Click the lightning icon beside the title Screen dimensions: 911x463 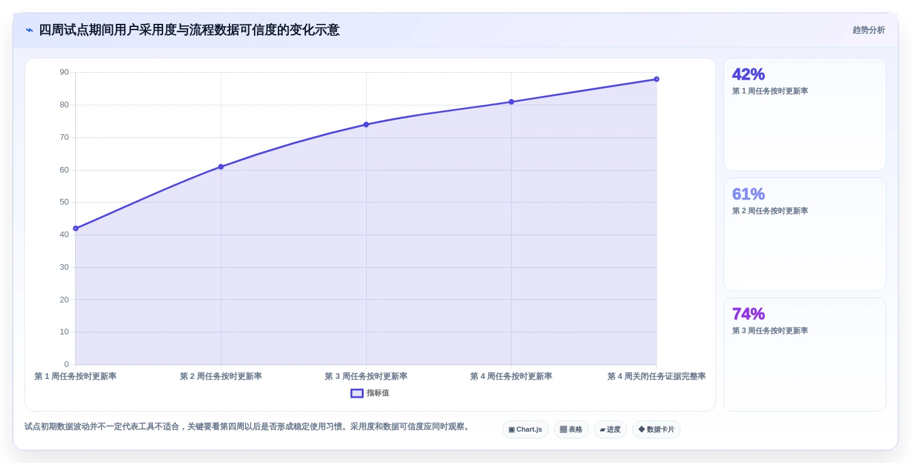click(29, 30)
